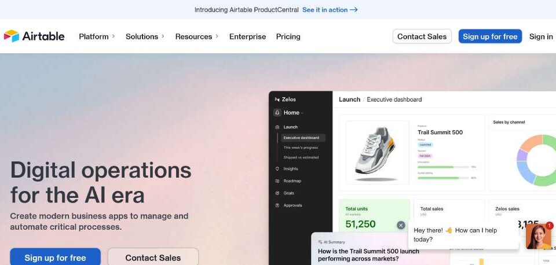556x265 pixels.
Task: Open the Resources dropdown menu
Action: 196,36
